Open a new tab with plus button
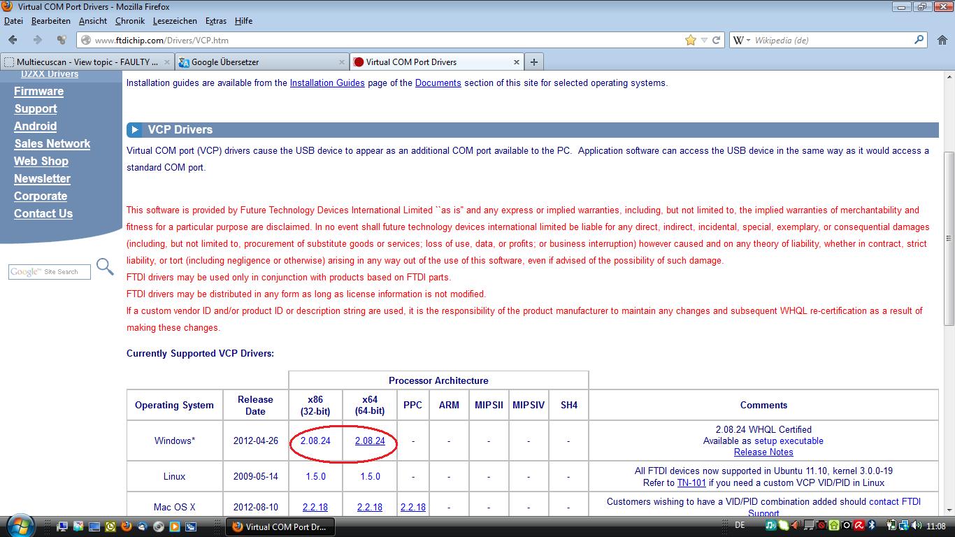 [x=533, y=62]
